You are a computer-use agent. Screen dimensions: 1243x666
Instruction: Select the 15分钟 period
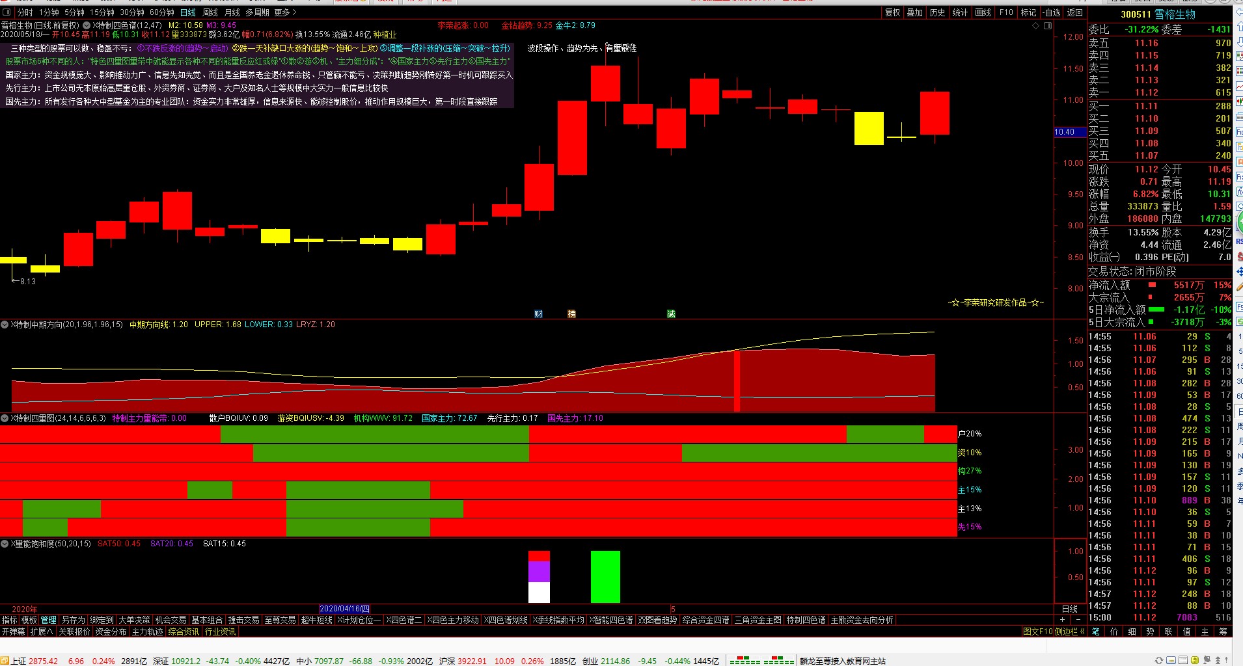click(x=102, y=12)
